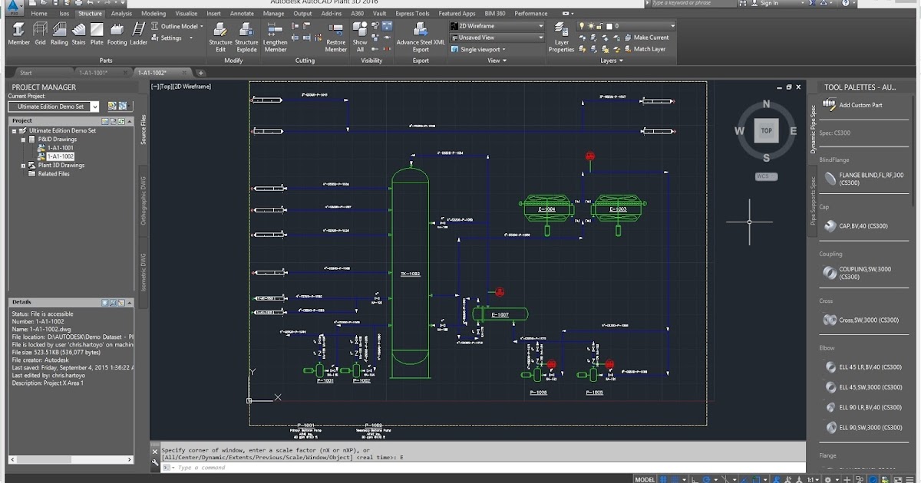Switch to the Annotate ribbon tab
The height and width of the screenshot is (483, 921).
242,13
